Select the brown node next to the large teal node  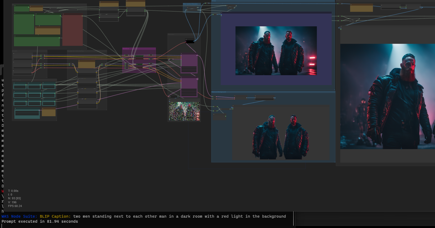pos(49,112)
